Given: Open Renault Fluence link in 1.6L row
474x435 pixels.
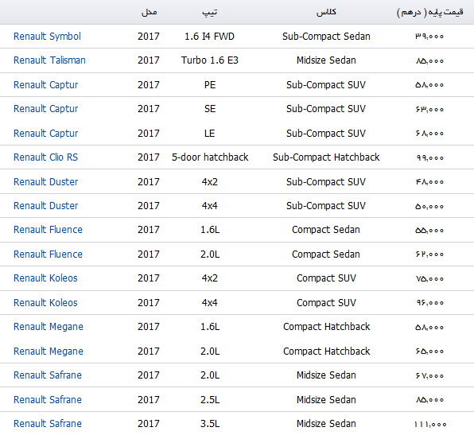Looking at the screenshot, I should tap(48, 230).
